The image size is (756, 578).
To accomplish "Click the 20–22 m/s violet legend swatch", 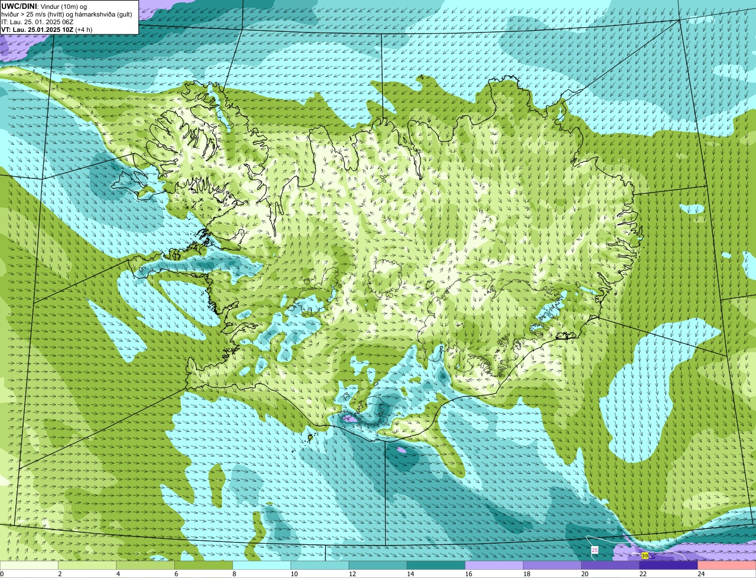I will [x=611, y=566].
